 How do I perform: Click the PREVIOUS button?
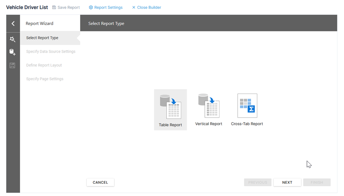coord(258,183)
